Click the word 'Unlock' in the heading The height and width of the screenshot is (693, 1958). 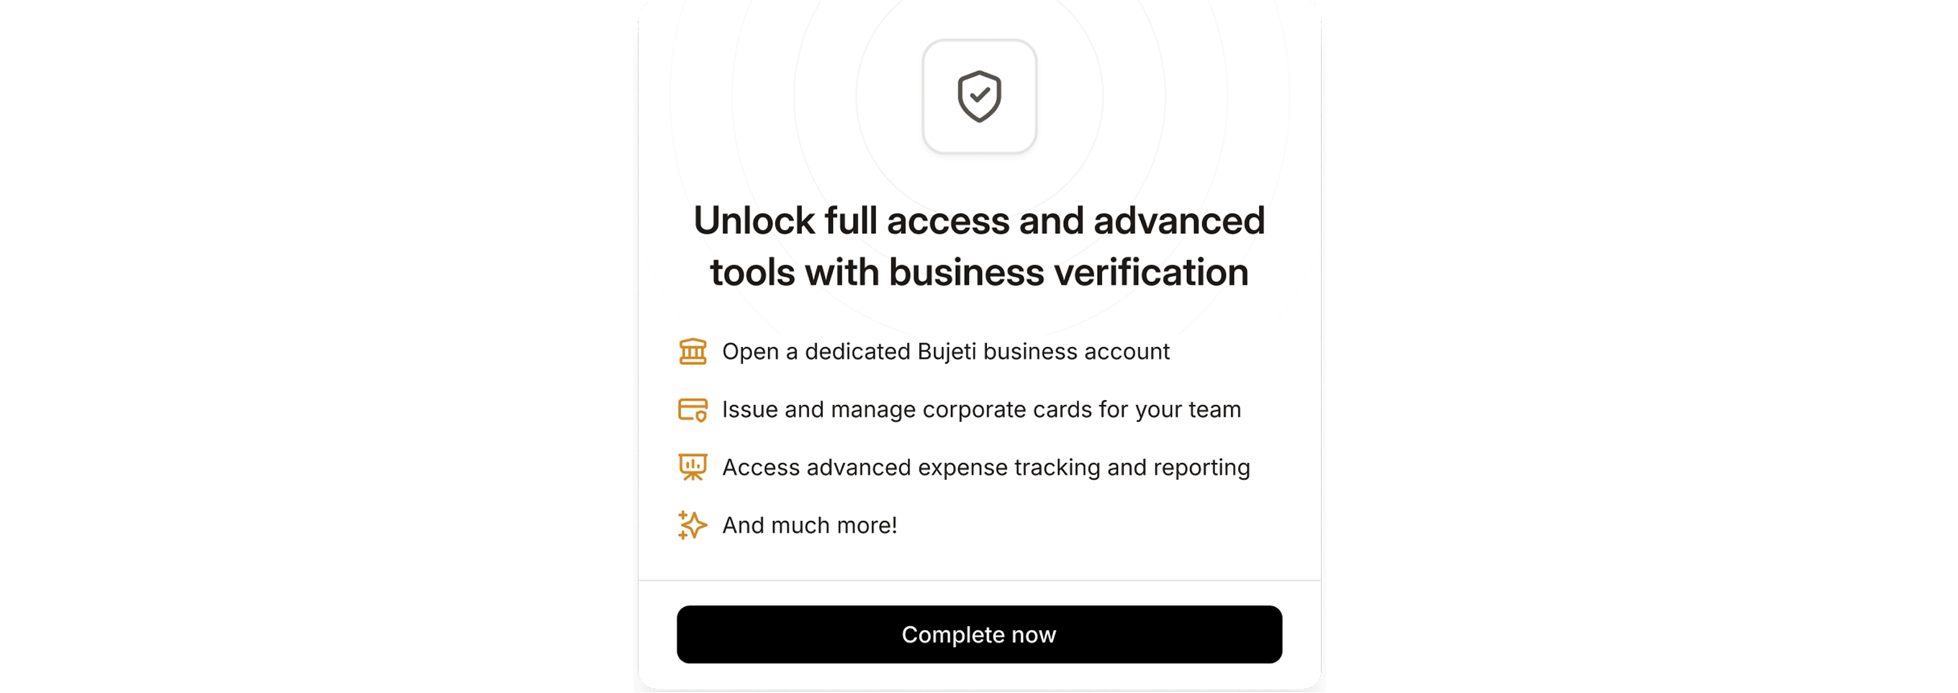tap(754, 221)
